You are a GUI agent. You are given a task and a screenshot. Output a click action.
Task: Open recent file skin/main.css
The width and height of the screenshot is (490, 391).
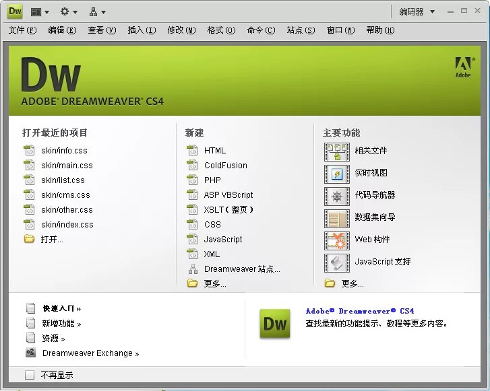pyautogui.click(x=67, y=165)
